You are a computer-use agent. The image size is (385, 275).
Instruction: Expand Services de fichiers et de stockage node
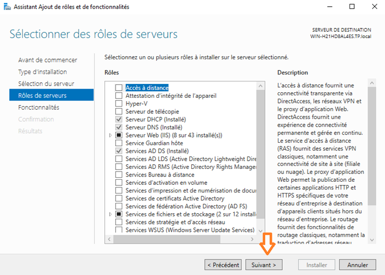[111, 214]
